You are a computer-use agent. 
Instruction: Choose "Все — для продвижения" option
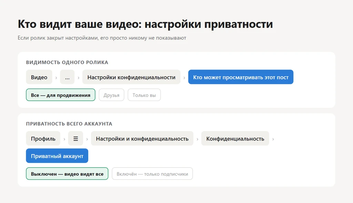[x=61, y=95]
